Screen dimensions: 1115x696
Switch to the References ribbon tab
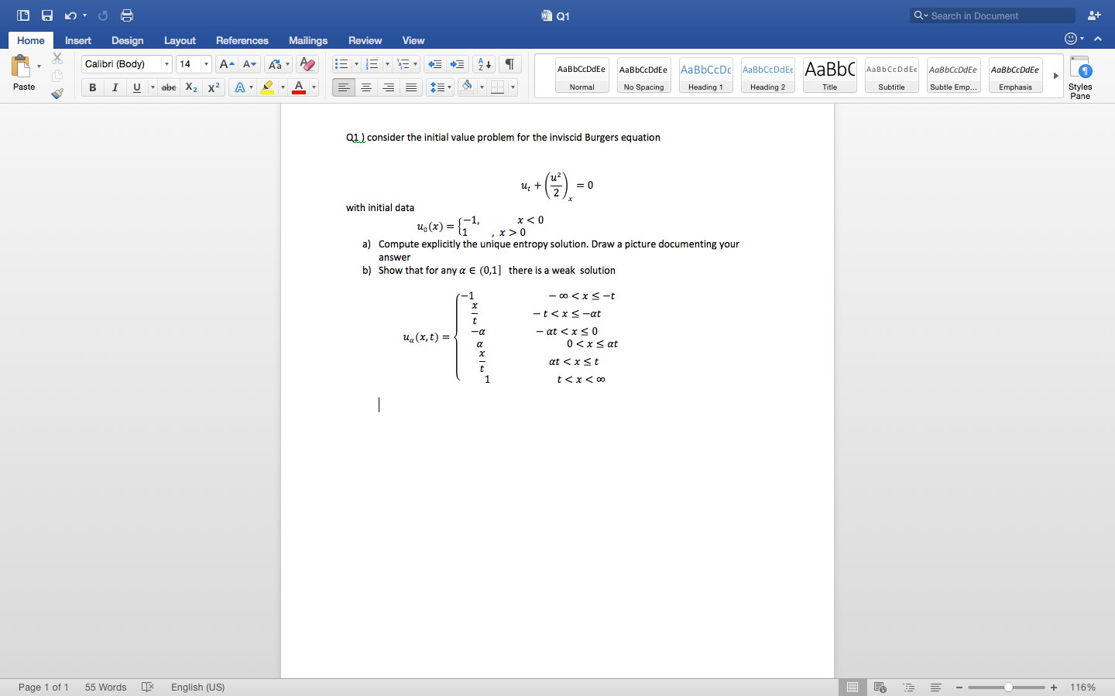point(242,40)
